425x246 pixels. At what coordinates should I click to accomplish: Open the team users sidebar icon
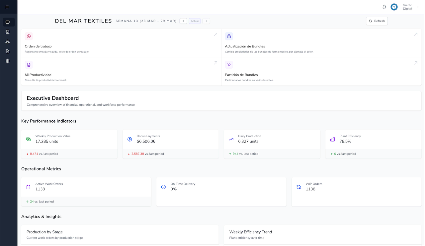click(8, 42)
